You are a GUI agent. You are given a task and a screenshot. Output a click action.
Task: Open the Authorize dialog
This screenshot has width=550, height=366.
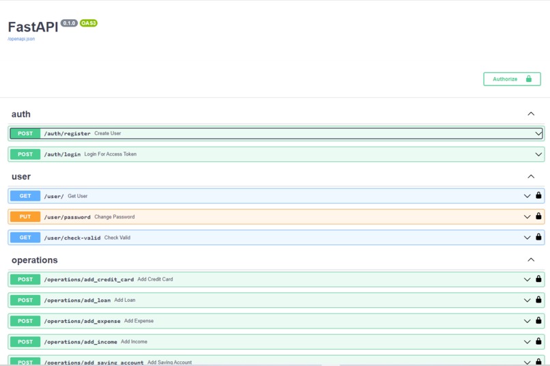[512, 79]
